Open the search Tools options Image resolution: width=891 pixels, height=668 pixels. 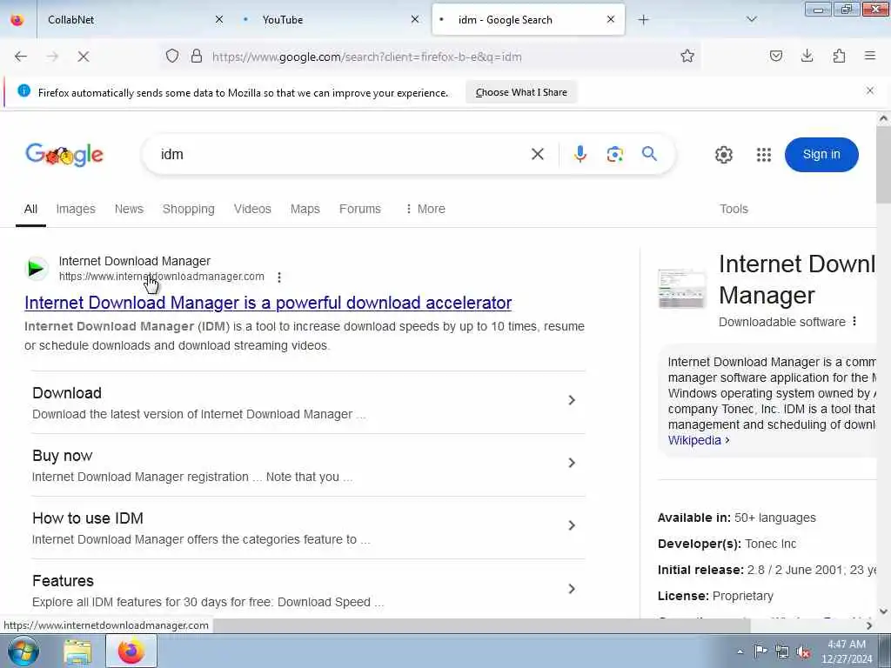(x=734, y=209)
